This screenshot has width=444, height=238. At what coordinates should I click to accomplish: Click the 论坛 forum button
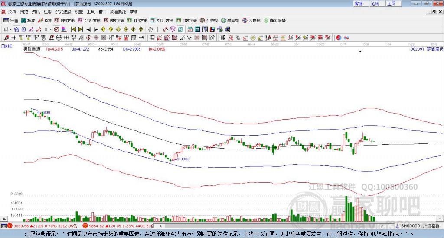(377, 3)
